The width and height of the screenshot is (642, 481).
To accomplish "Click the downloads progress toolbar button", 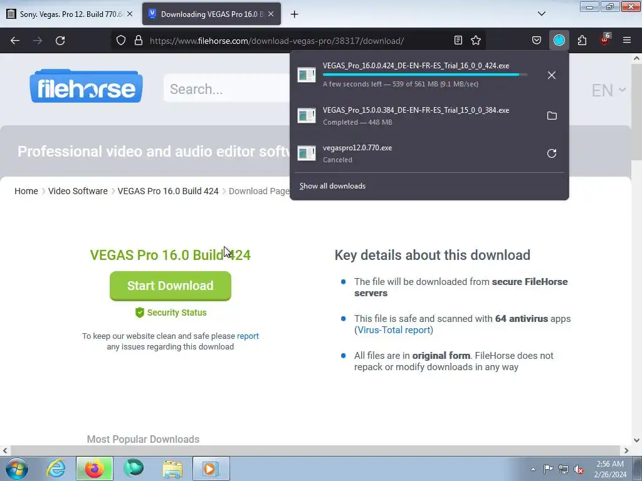I will tap(559, 40).
